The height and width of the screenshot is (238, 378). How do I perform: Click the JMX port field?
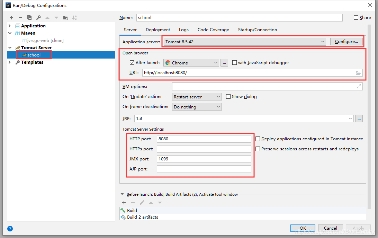(204, 159)
